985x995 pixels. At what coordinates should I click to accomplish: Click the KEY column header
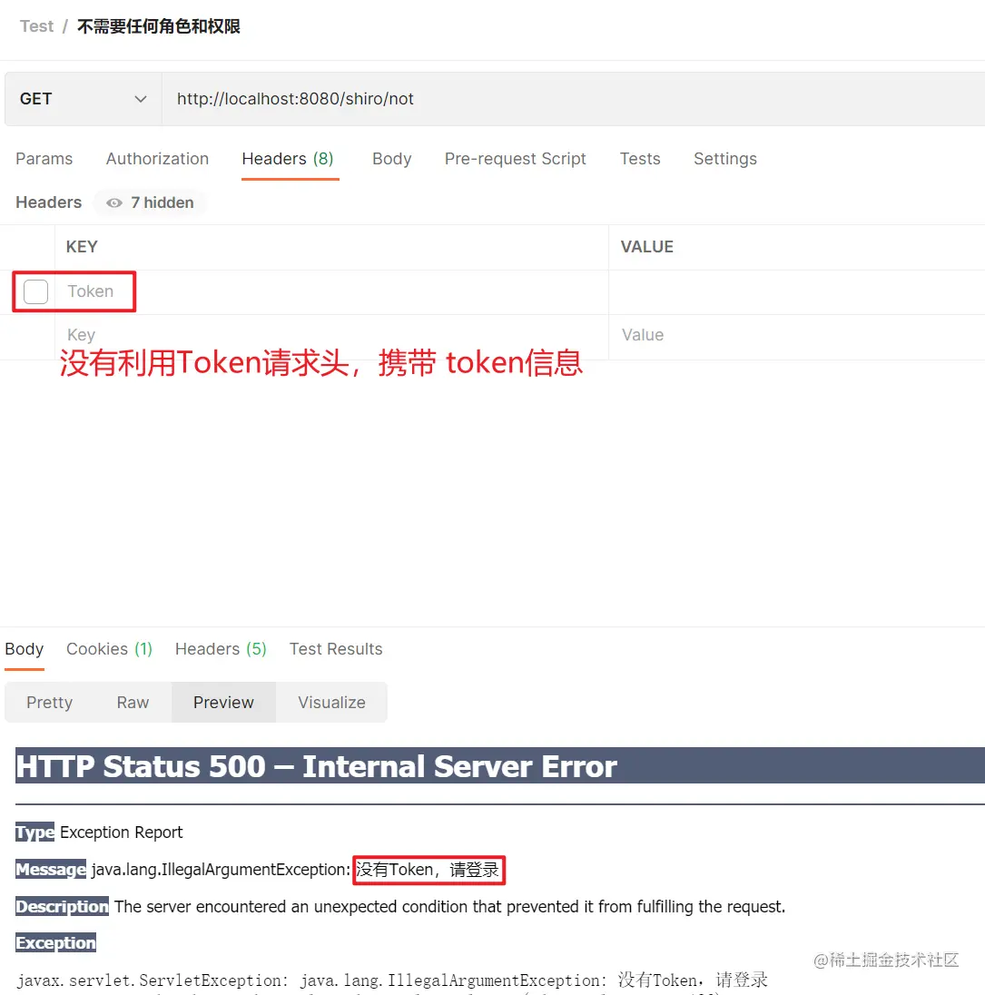pos(82,247)
